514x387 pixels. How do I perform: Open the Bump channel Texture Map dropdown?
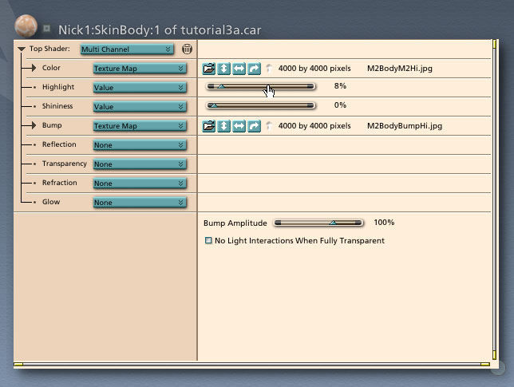tap(140, 126)
